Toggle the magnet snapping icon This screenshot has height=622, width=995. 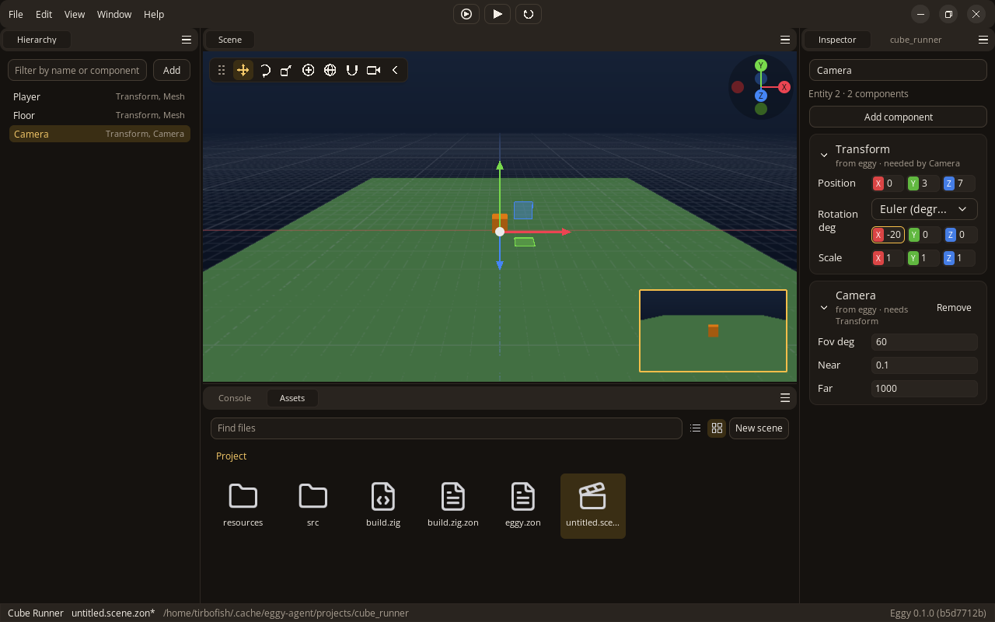pyautogui.click(x=351, y=70)
